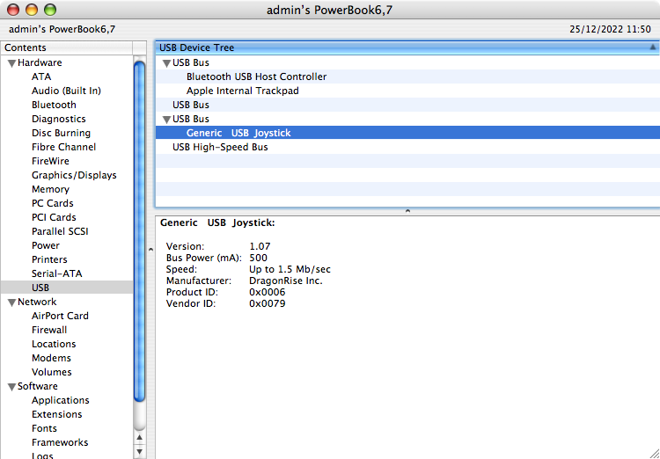The image size is (660, 459).
Task: Select ATA in the Hardware list
Action: coord(41,76)
